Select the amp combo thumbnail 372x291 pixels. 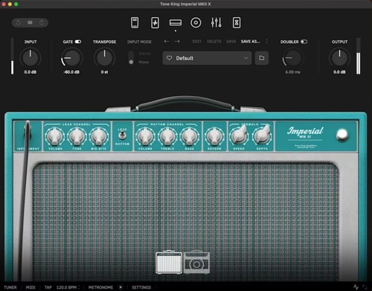click(169, 263)
